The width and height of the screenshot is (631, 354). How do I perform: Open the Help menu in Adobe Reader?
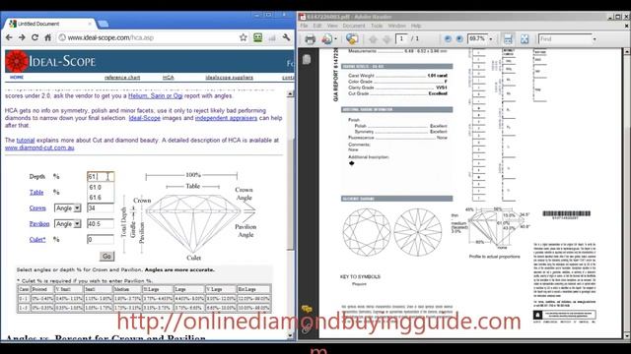click(x=416, y=26)
